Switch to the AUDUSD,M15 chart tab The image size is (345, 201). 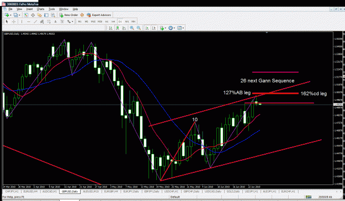91,192
